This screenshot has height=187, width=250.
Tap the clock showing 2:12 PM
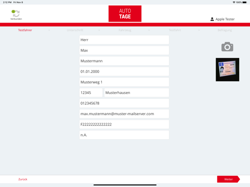pos(7,2)
